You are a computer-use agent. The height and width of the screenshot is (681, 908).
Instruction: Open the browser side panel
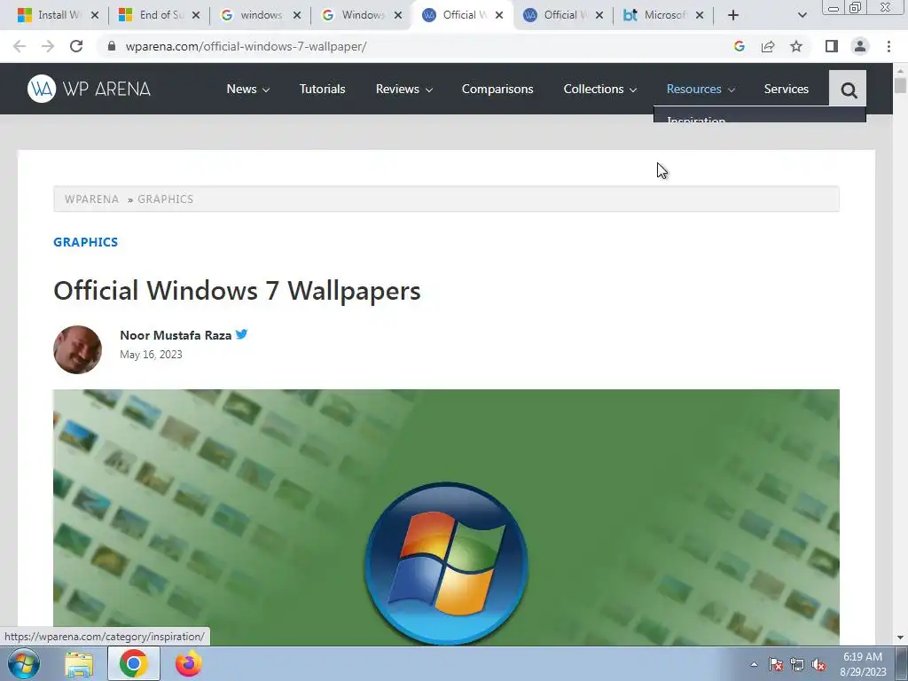(x=832, y=46)
